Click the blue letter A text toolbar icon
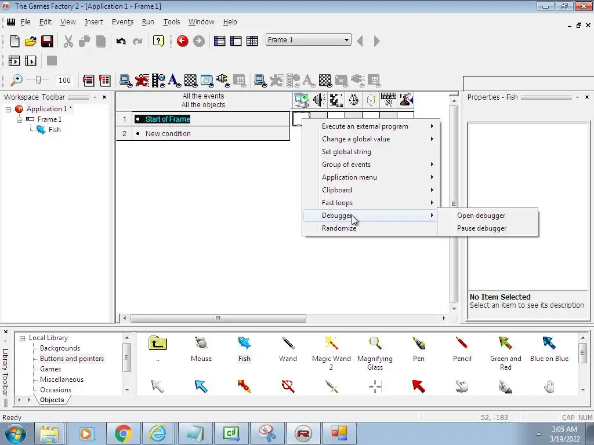Screen dimensions: 594x445 (x=174, y=80)
